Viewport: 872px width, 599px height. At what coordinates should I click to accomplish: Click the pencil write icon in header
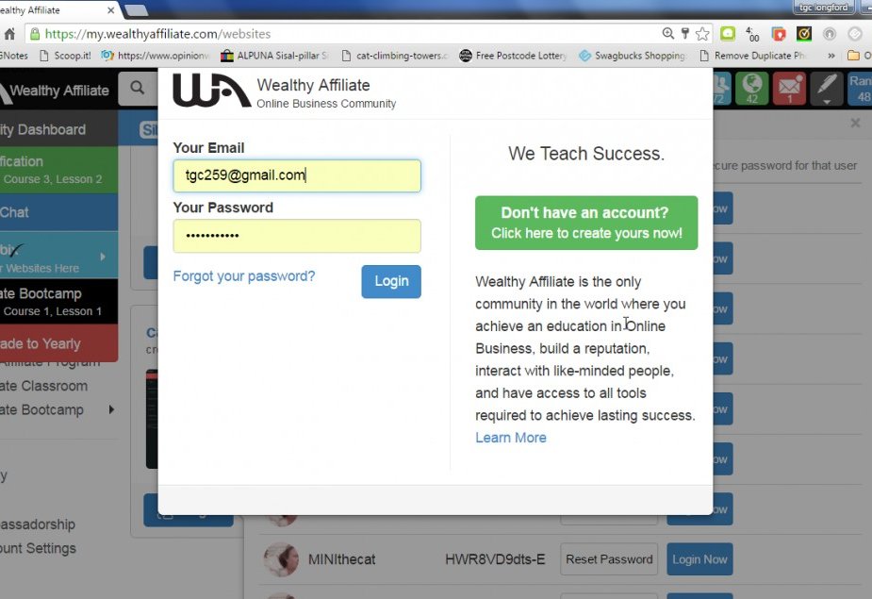(x=827, y=89)
